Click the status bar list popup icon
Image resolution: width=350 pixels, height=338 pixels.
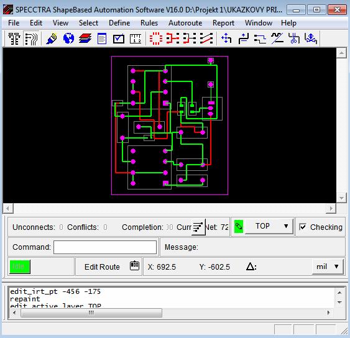[x=198, y=227]
